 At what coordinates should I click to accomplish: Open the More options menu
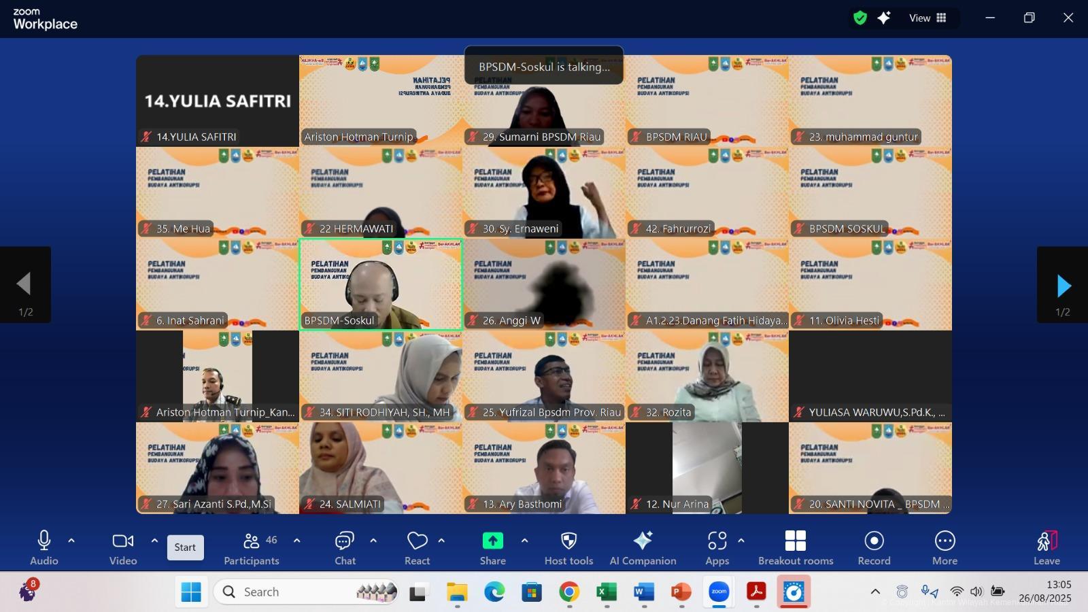point(945,547)
